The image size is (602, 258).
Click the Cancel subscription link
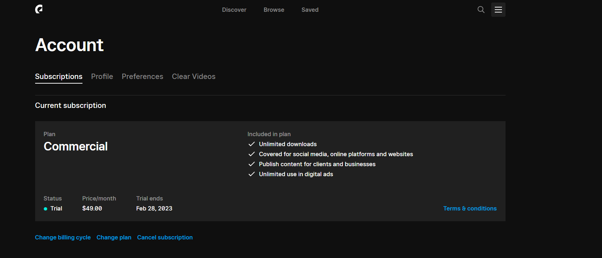point(165,237)
